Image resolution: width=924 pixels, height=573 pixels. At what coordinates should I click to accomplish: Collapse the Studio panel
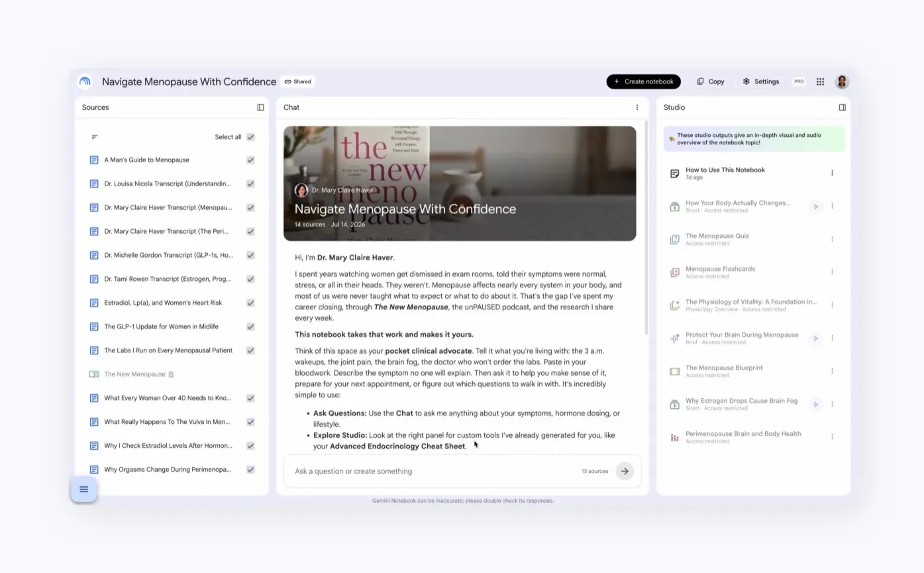click(842, 107)
